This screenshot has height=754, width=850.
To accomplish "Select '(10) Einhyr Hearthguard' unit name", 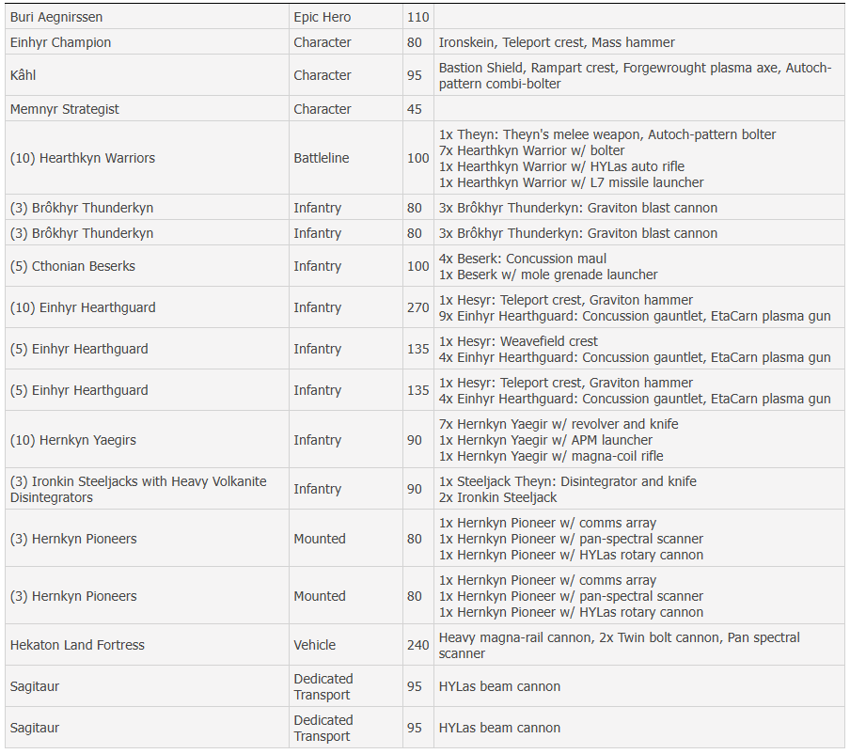I will [83, 307].
